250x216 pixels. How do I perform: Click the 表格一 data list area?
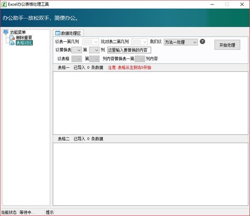point(150,103)
